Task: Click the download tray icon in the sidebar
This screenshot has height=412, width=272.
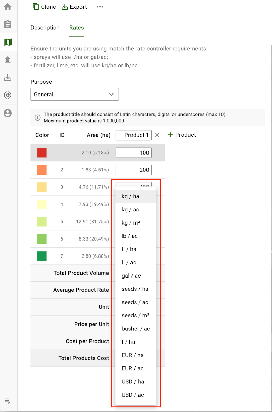Action: [8, 78]
